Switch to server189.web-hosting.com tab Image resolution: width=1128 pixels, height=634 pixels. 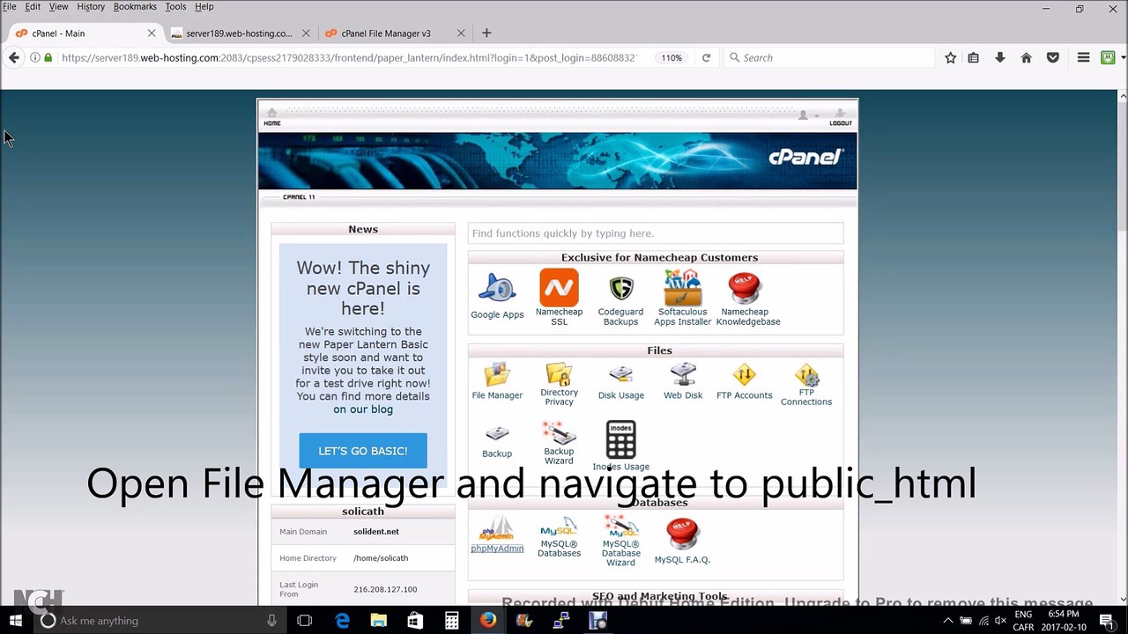pos(239,33)
